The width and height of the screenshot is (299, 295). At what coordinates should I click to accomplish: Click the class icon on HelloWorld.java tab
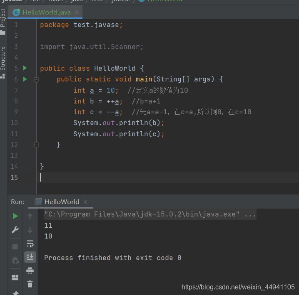(16, 12)
